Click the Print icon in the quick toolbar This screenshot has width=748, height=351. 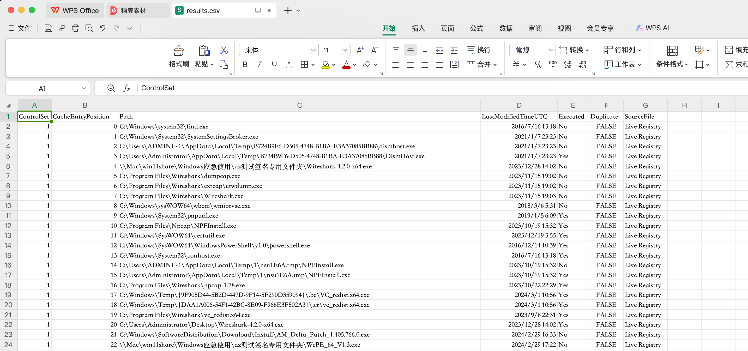(75, 28)
